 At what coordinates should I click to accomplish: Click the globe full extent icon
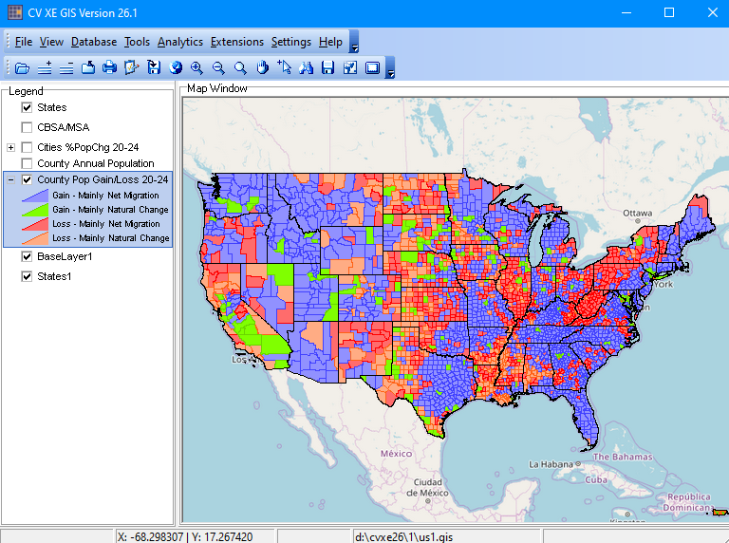click(175, 67)
